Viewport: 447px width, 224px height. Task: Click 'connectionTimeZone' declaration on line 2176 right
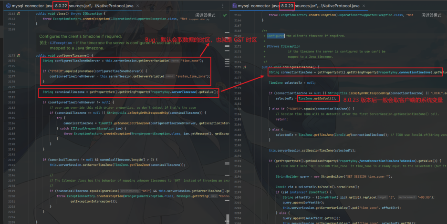(297, 72)
